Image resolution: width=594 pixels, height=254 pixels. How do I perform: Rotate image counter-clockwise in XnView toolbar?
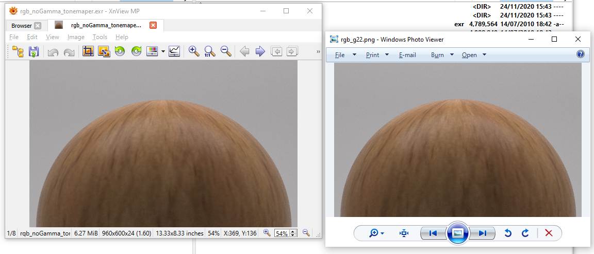[x=120, y=51]
